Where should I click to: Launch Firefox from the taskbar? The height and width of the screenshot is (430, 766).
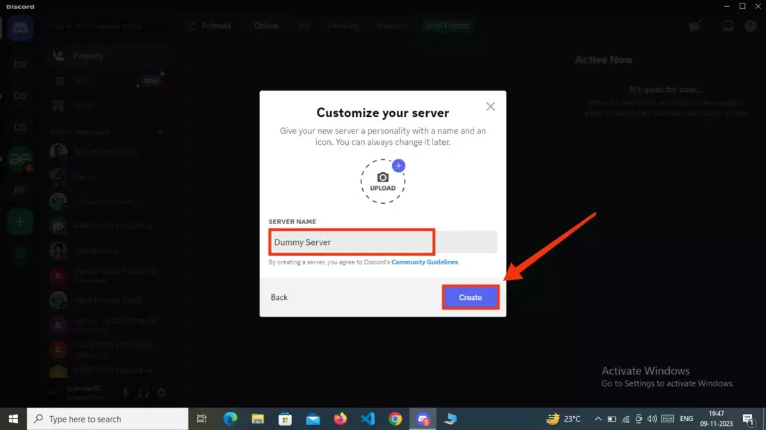pos(340,419)
